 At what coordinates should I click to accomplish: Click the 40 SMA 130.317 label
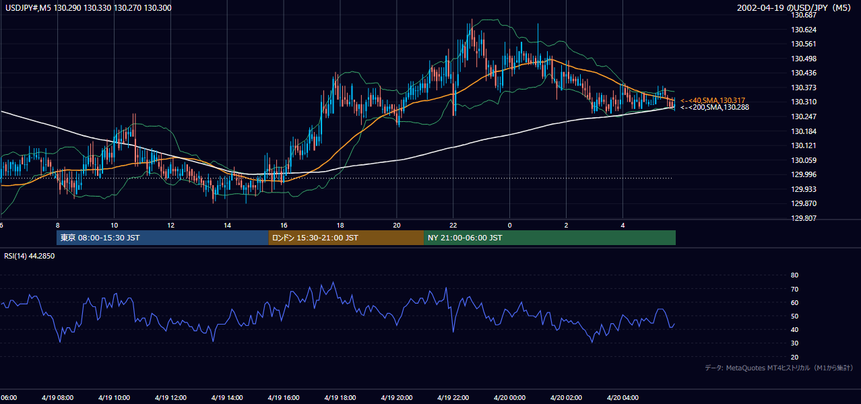click(x=712, y=100)
